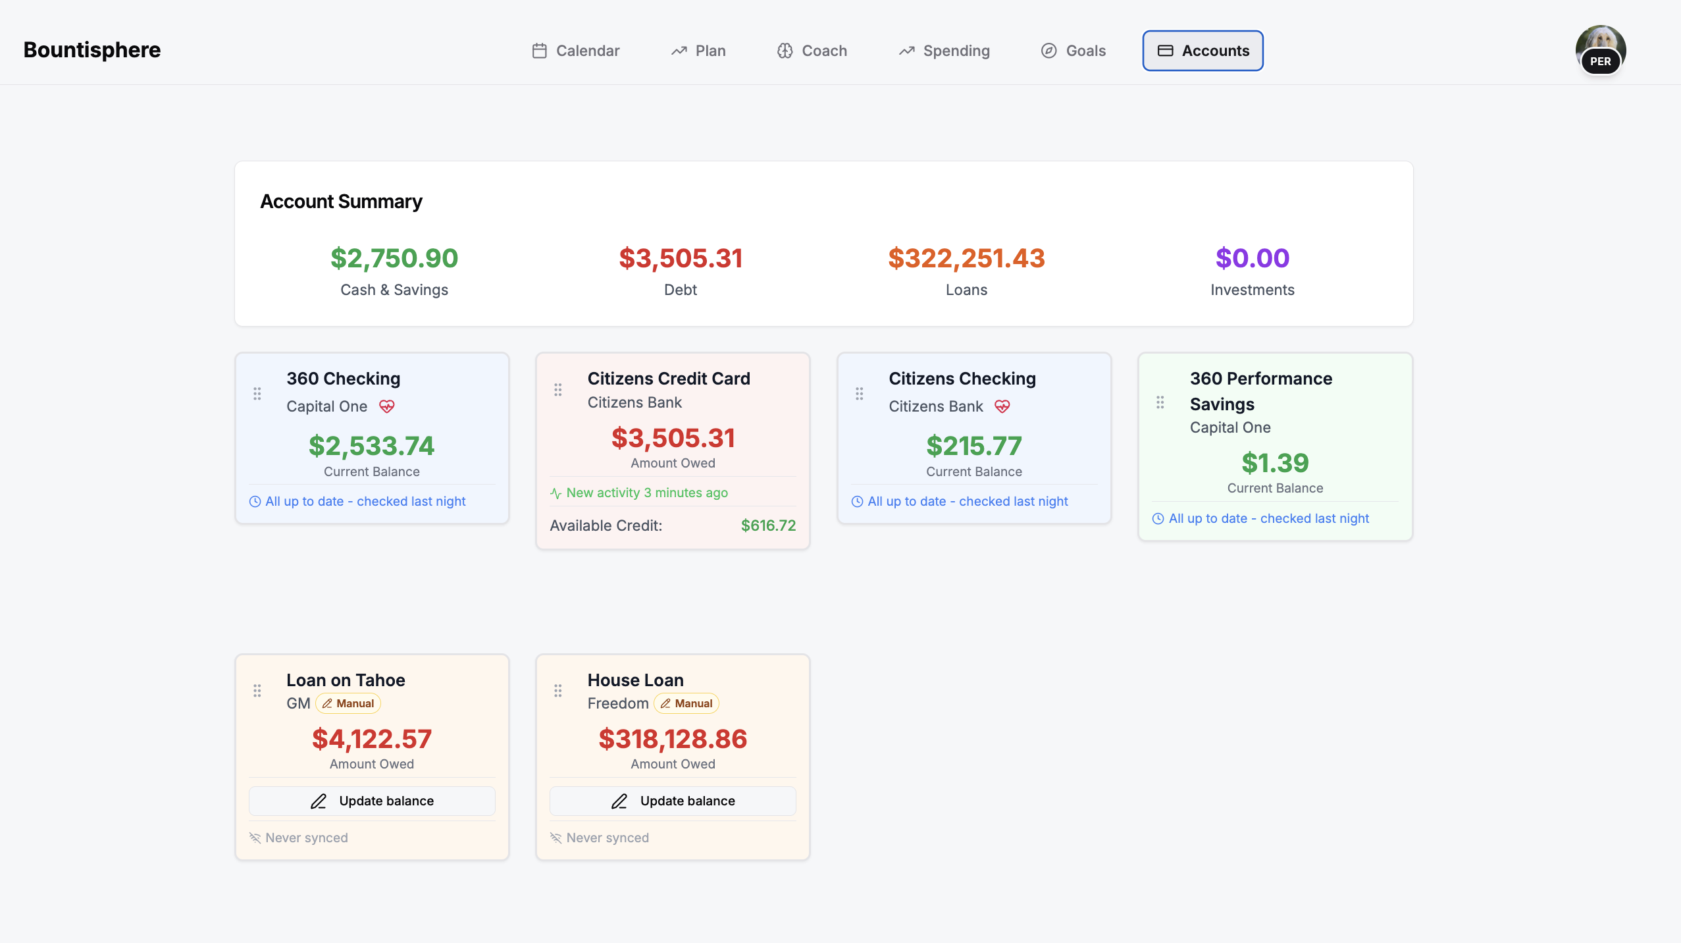The image size is (1681, 943).
Task: Open the Coach tab
Action: [812, 51]
